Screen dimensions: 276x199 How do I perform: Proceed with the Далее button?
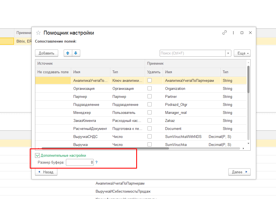(239, 172)
